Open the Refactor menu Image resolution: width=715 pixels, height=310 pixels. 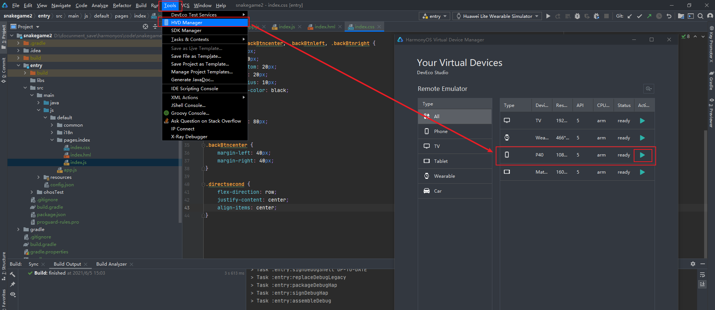click(122, 5)
